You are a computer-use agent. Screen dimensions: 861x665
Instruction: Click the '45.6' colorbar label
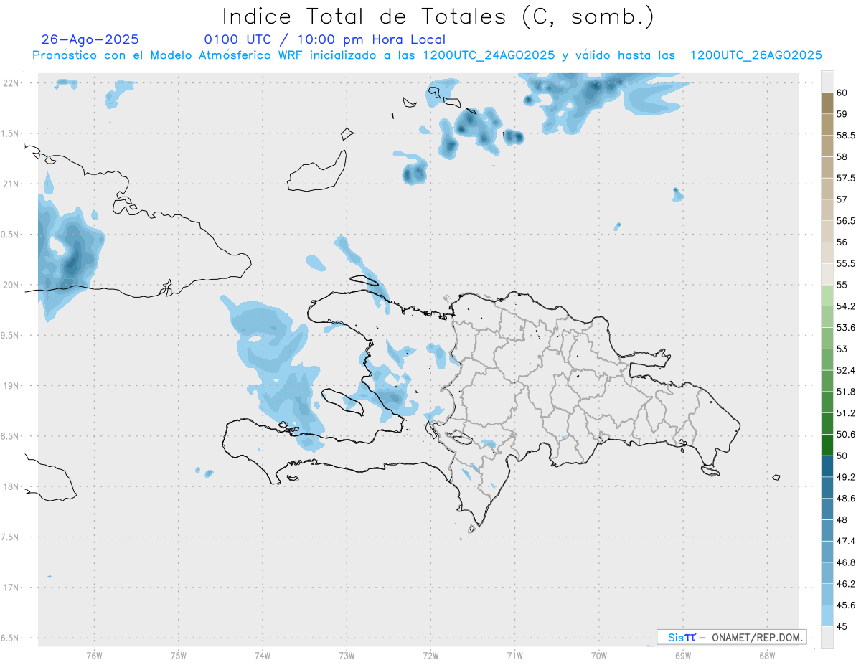(x=846, y=605)
